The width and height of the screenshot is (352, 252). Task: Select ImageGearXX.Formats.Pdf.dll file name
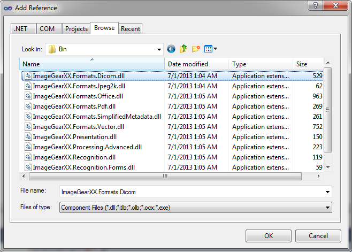pos(74,106)
